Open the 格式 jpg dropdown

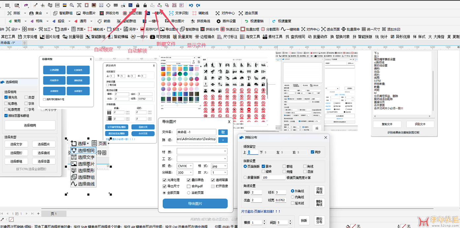219,166
